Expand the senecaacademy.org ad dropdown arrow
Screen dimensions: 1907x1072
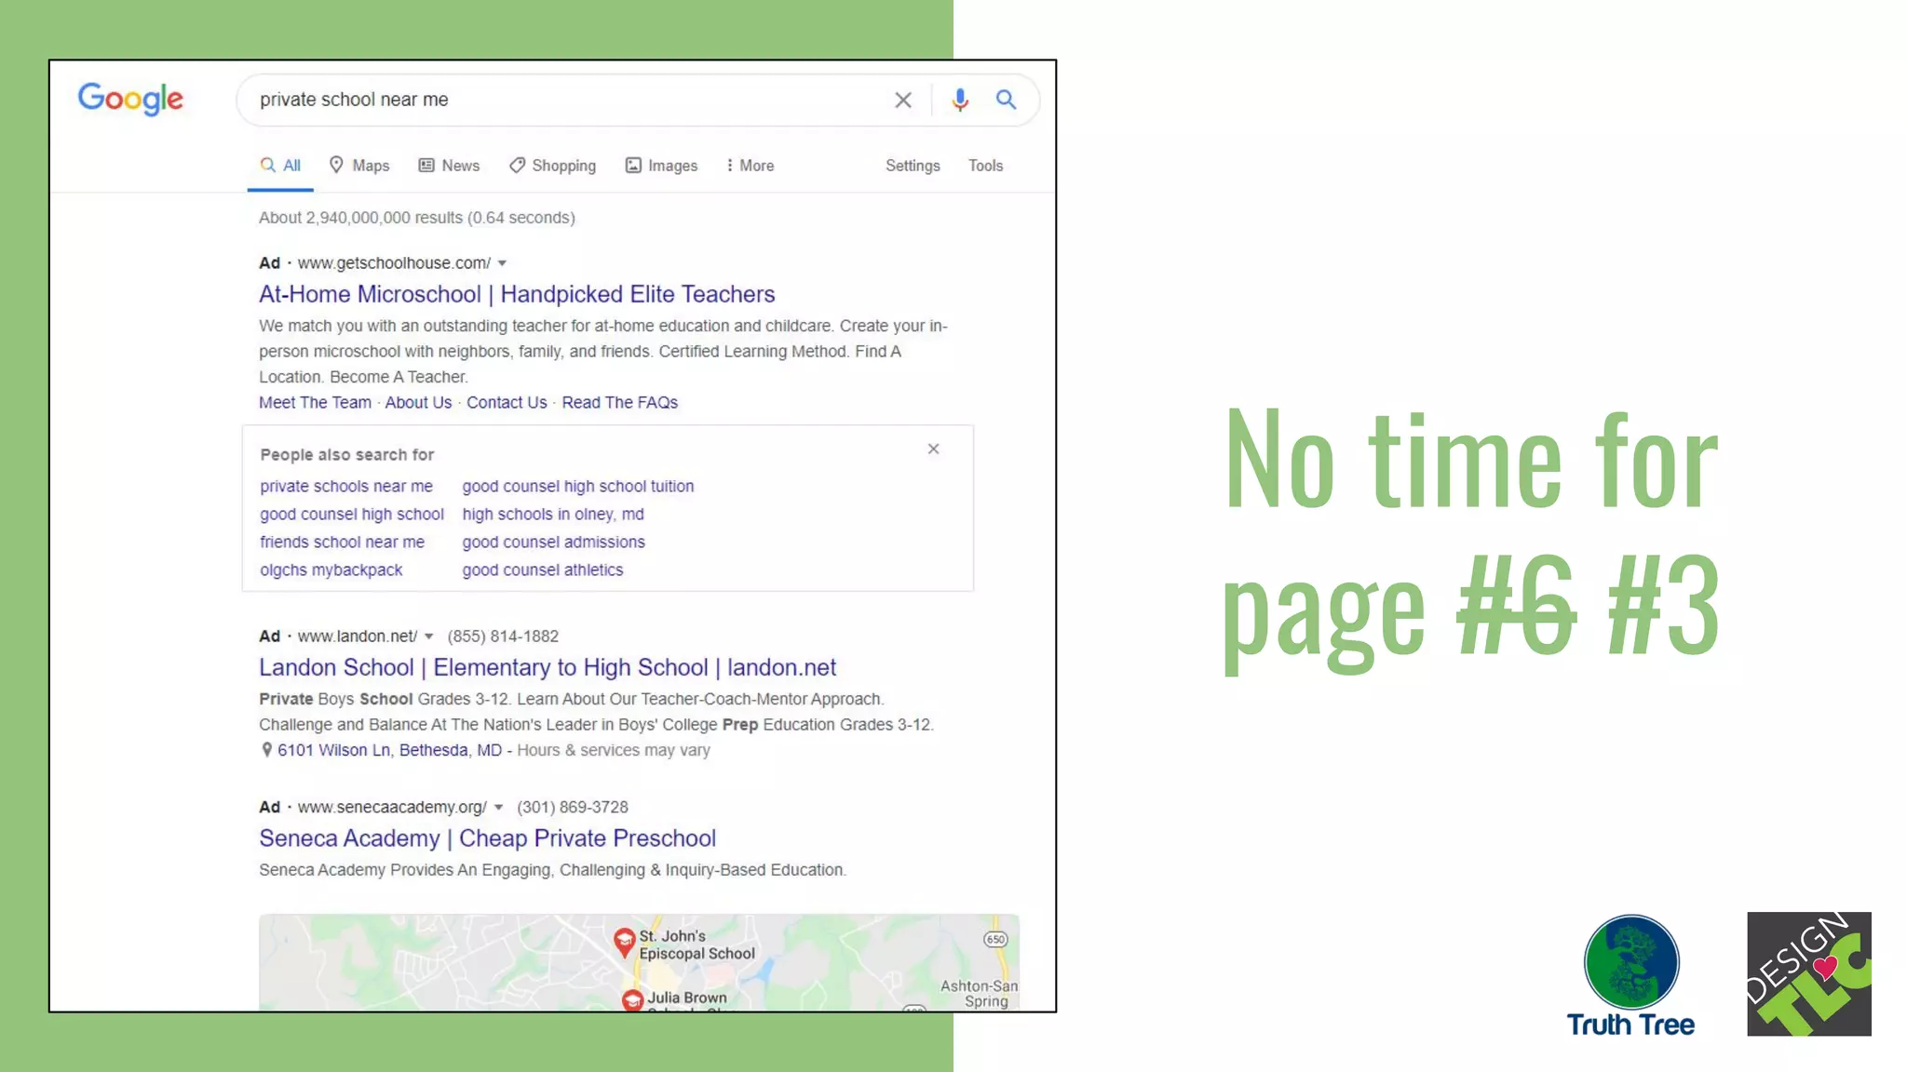(499, 808)
